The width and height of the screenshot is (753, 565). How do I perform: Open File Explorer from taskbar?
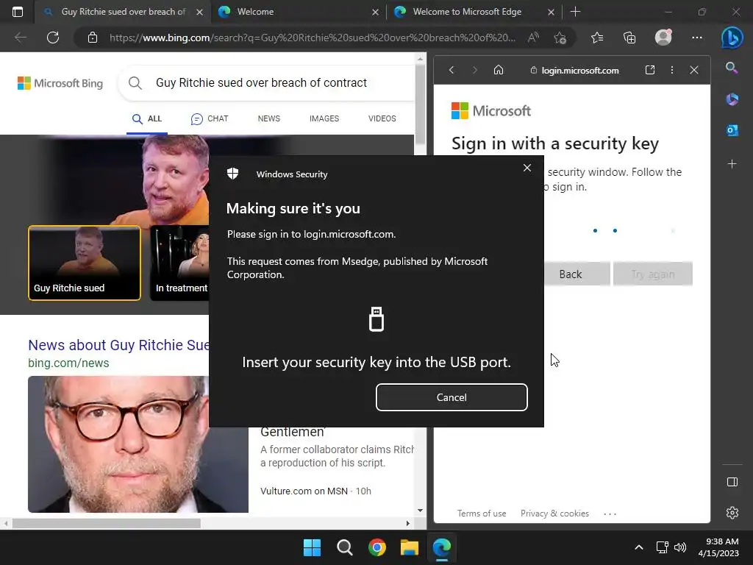(x=410, y=547)
